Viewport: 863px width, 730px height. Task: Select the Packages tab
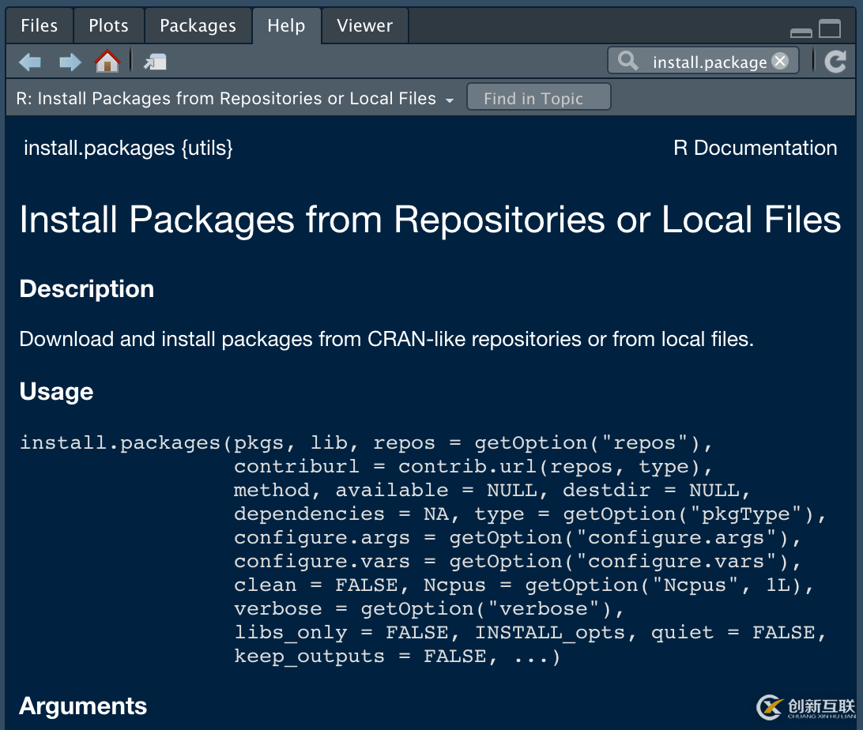click(198, 26)
